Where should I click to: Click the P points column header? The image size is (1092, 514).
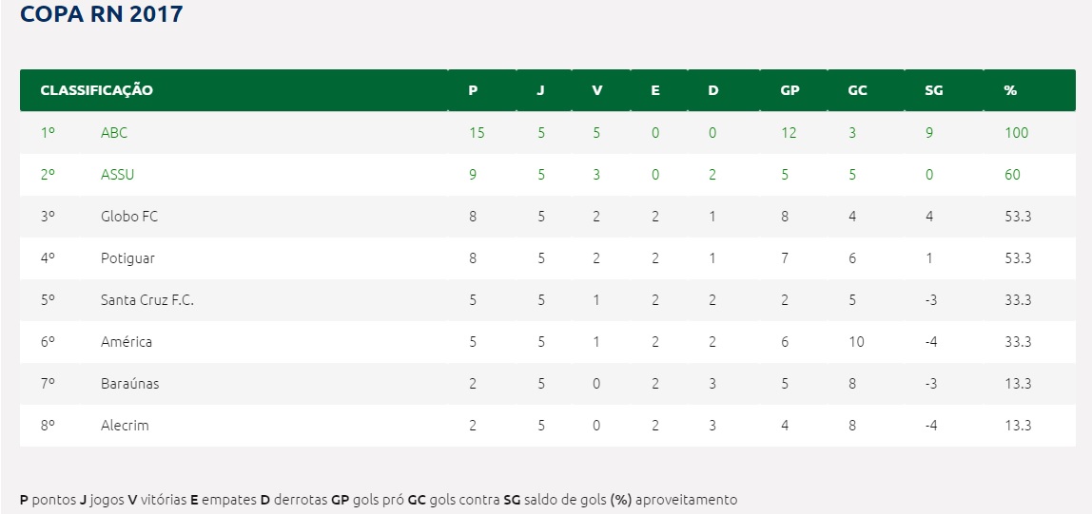(x=473, y=90)
